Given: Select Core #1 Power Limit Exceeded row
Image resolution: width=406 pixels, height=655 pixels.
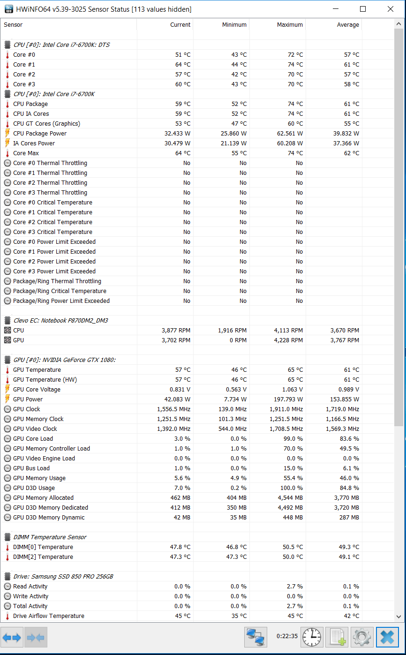Looking at the screenshot, I should [x=197, y=252].
